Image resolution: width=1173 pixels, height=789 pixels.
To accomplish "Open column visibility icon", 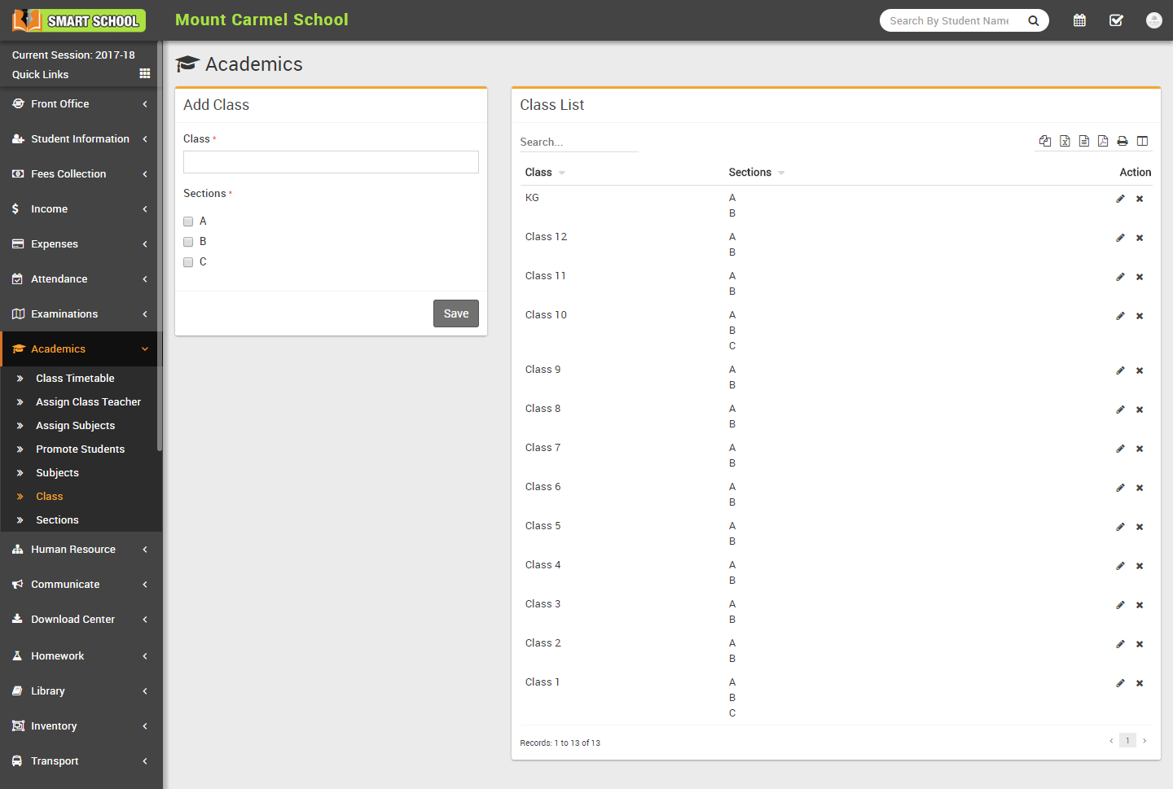I will (1142, 141).
